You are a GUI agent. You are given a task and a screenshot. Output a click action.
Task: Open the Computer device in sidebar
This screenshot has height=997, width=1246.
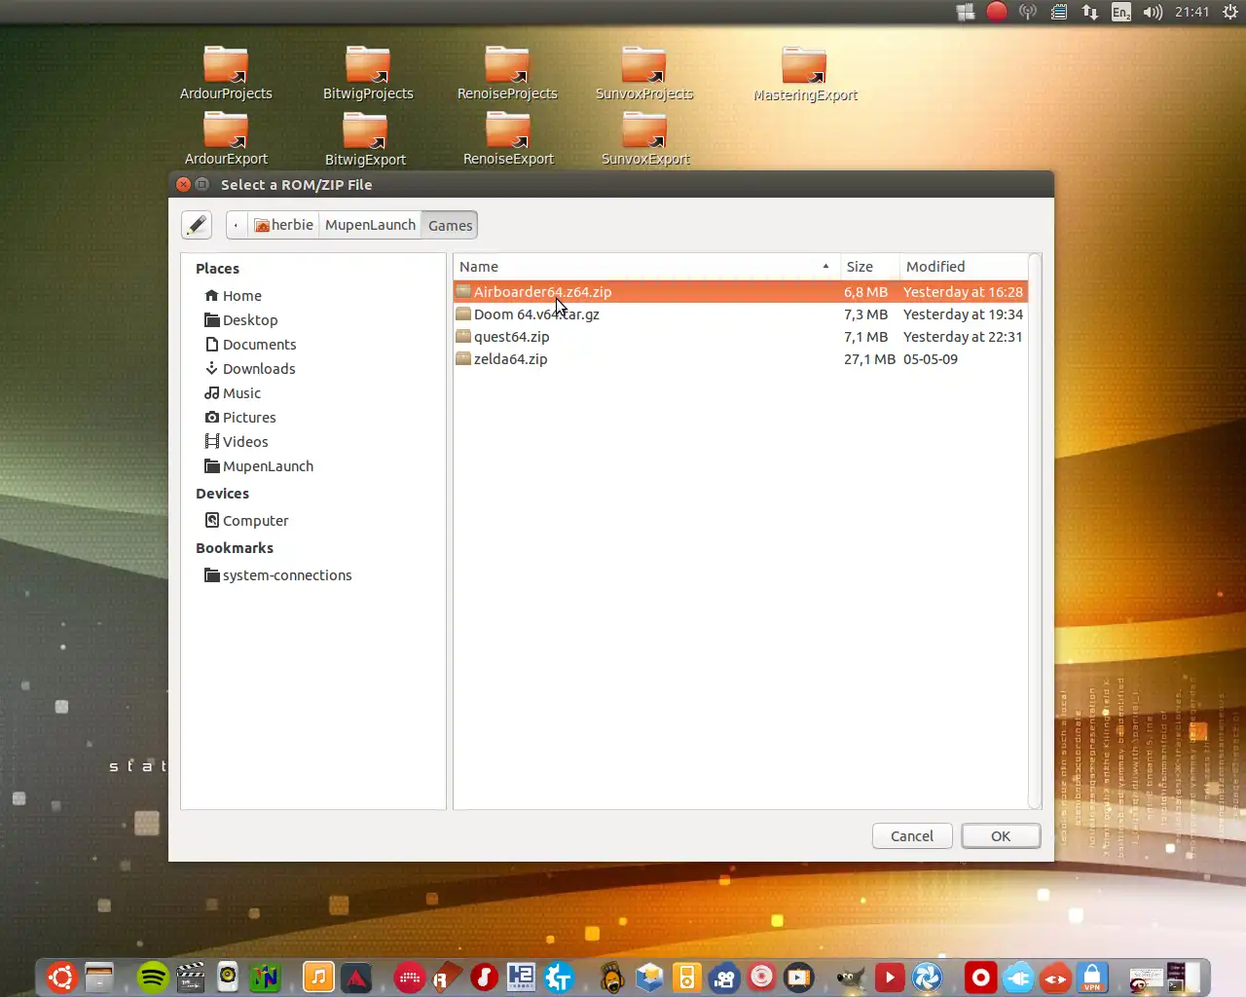click(x=255, y=521)
